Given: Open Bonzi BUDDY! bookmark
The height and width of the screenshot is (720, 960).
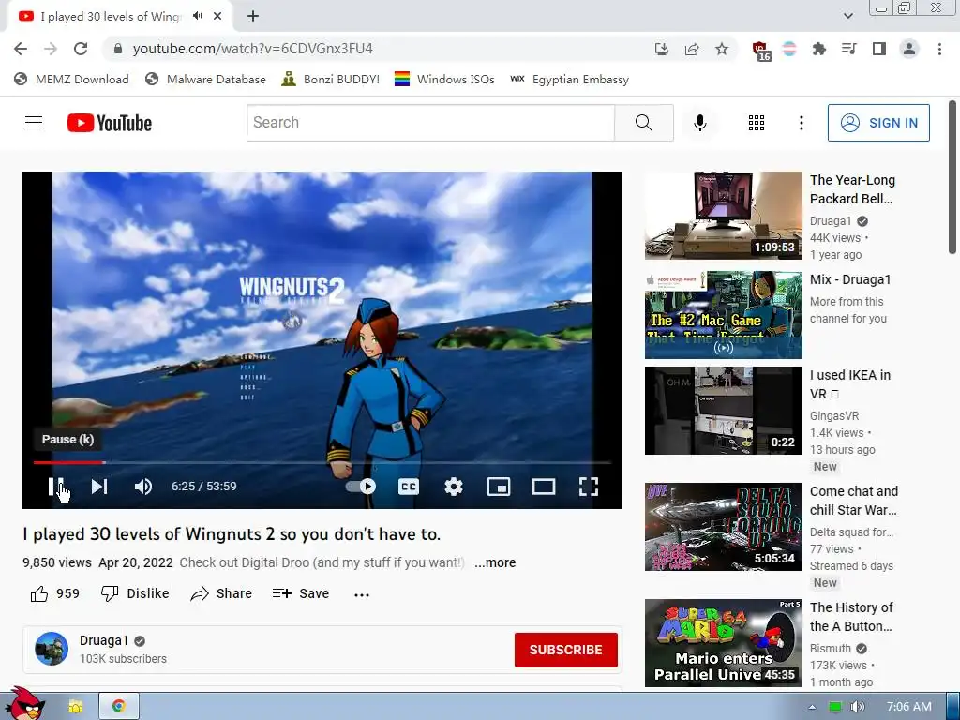Looking at the screenshot, I should tap(331, 80).
